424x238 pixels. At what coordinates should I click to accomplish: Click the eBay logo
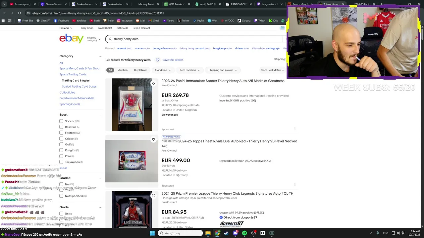(71, 39)
